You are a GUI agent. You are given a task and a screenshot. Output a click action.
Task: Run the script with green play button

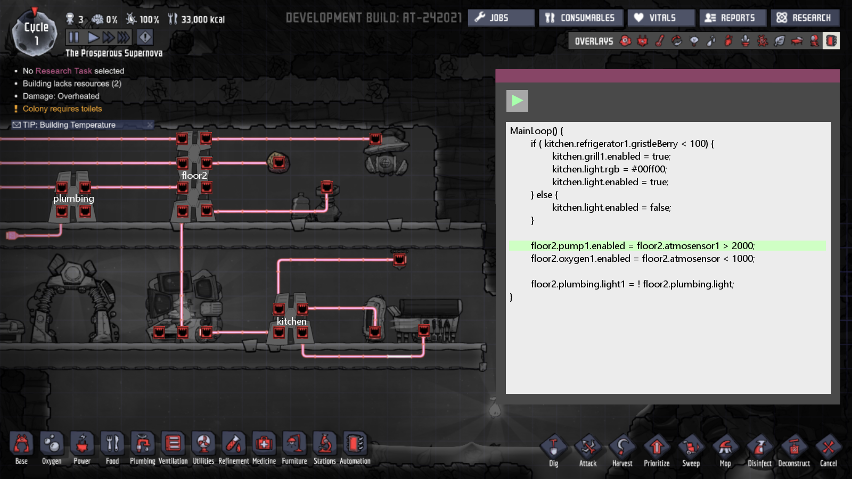(517, 101)
